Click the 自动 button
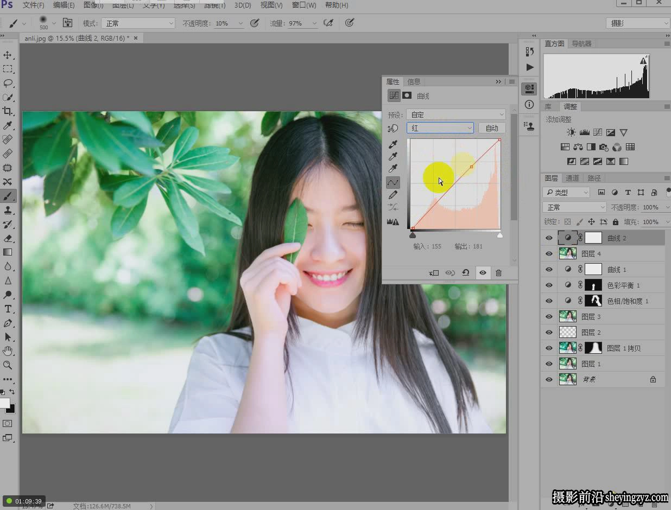671x510 pixels. click(492, 128)
